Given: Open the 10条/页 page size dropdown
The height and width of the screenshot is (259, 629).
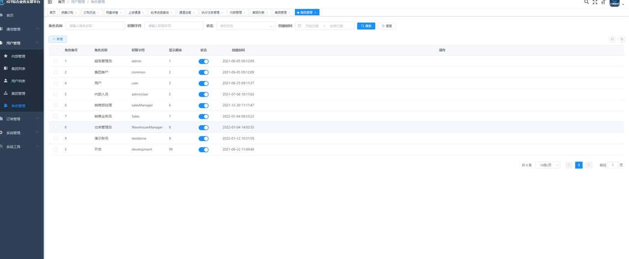Looking at the screenshot, I should [547, 165].
